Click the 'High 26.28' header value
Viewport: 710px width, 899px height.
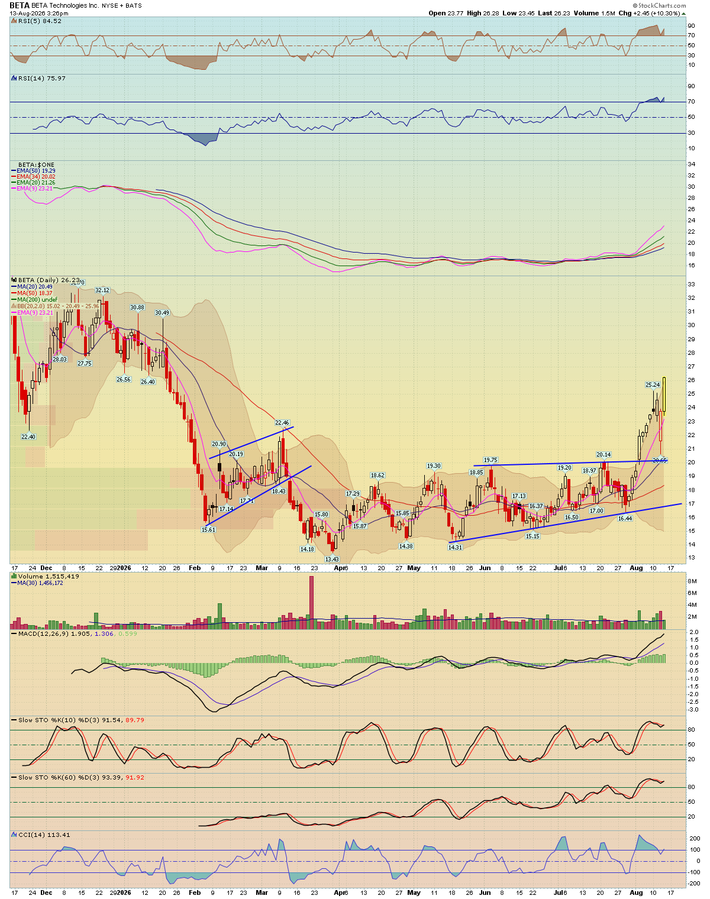pyautogui.click(x=483, y=13)
